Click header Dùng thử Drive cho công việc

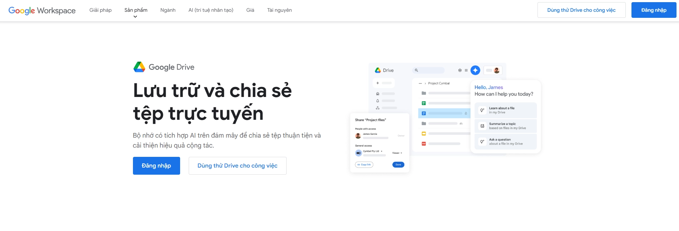pos(581,10)
